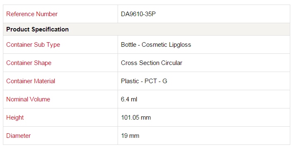The height and width of the screenshot is (149, 294).
Task: Select the Plastic - PCT - G value
Action: coord(144,81)
